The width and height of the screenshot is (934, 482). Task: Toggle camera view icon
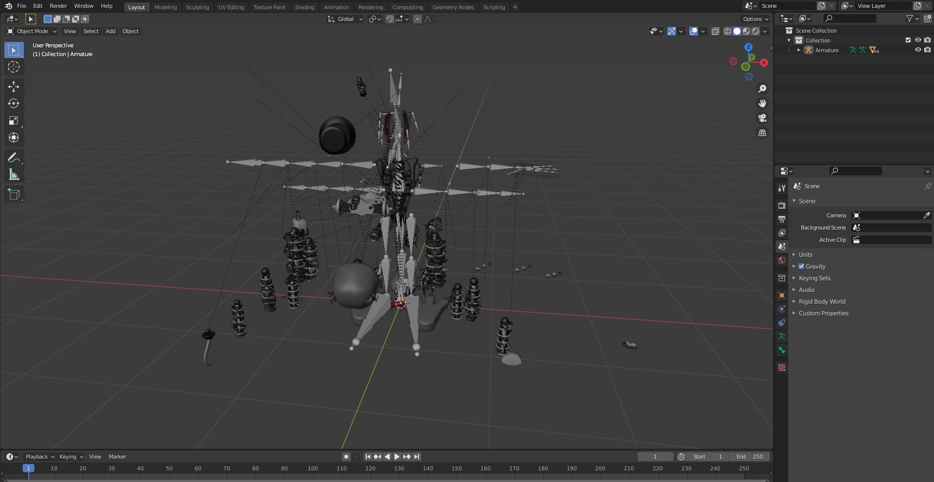(x=762, y=118)
